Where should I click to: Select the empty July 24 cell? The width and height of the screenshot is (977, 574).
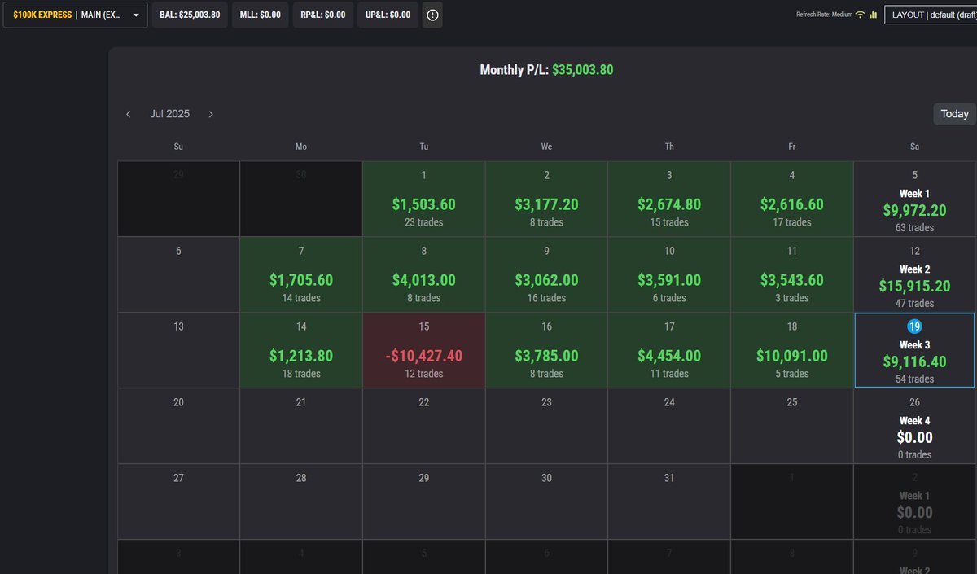coord(669,426)
